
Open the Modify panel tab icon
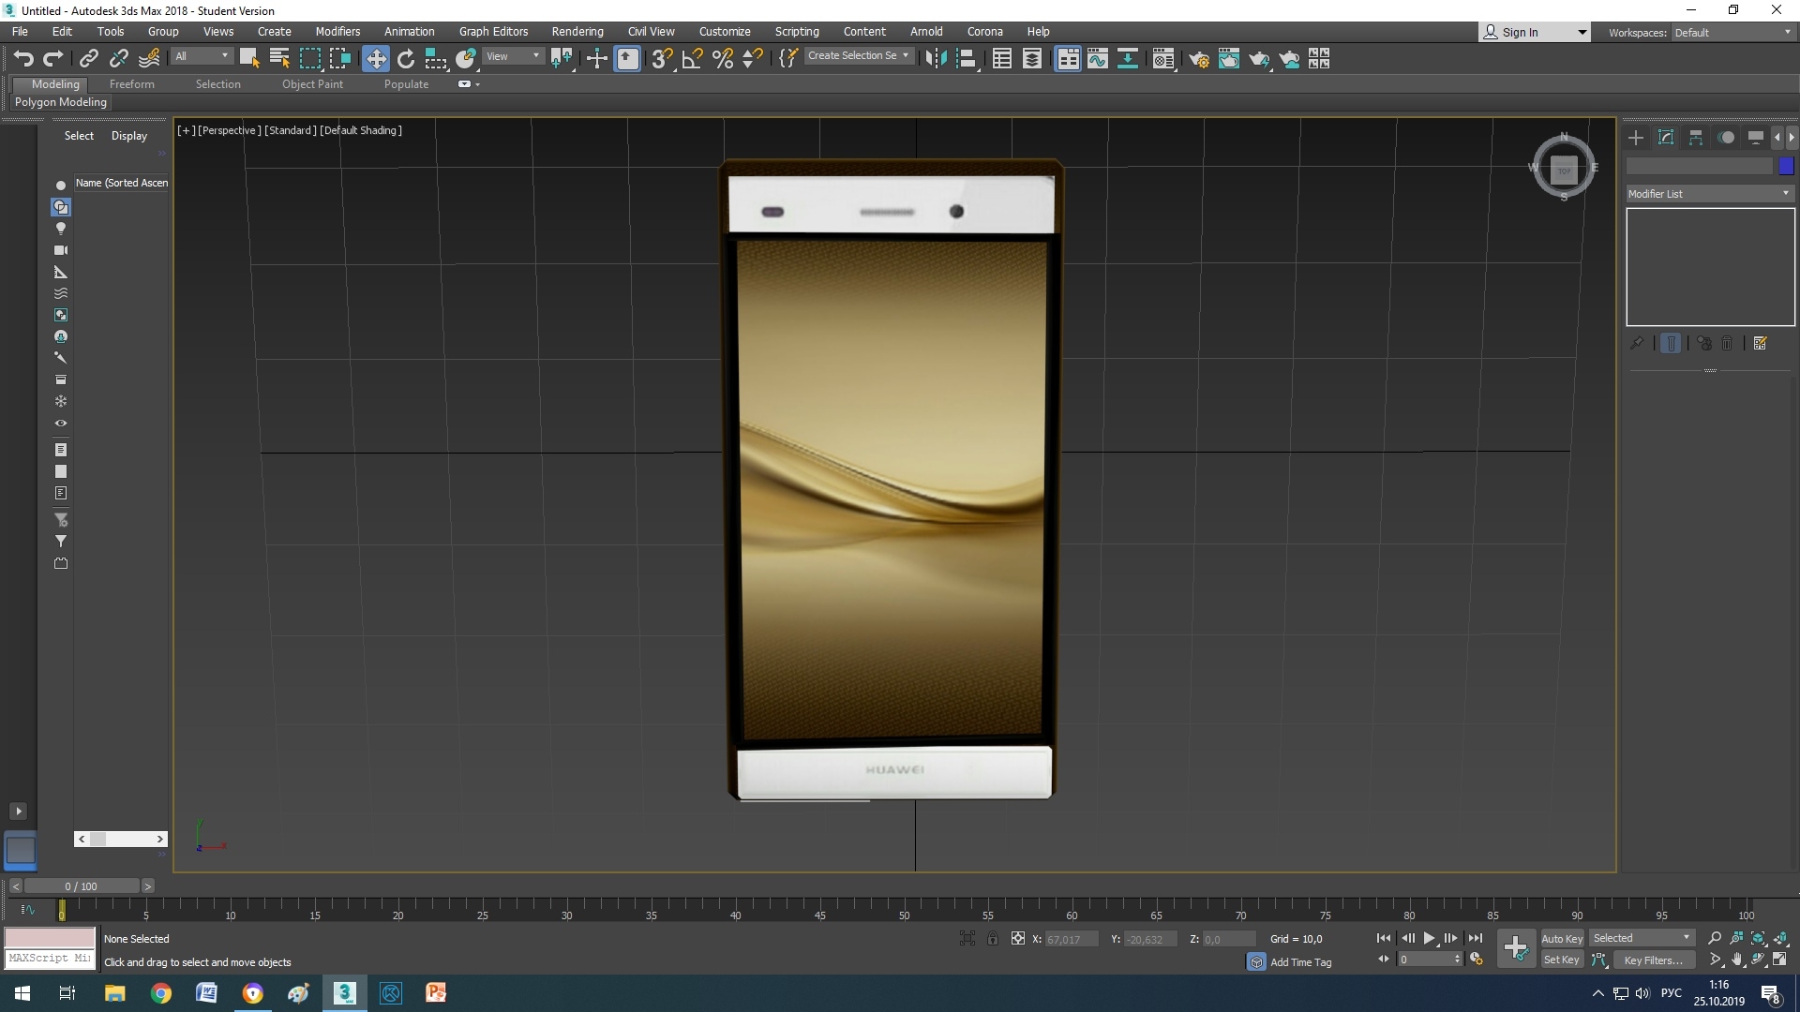[x=1666, y=138]
